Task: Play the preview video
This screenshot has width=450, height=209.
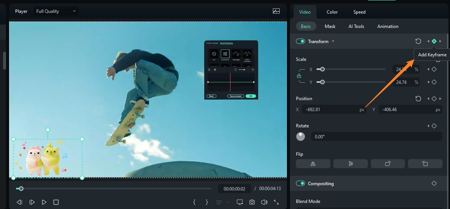Action: (x=44, y=202)
